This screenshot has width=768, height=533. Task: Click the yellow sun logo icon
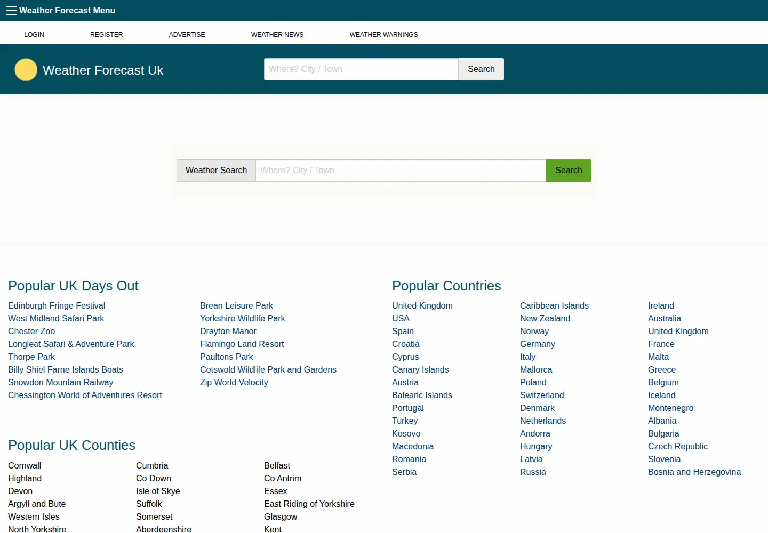pos(26,70)
